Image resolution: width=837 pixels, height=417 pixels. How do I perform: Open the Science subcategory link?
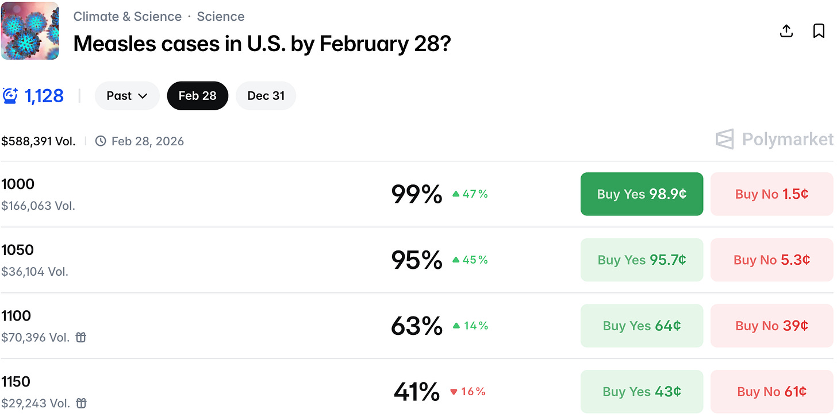(221, 16)
